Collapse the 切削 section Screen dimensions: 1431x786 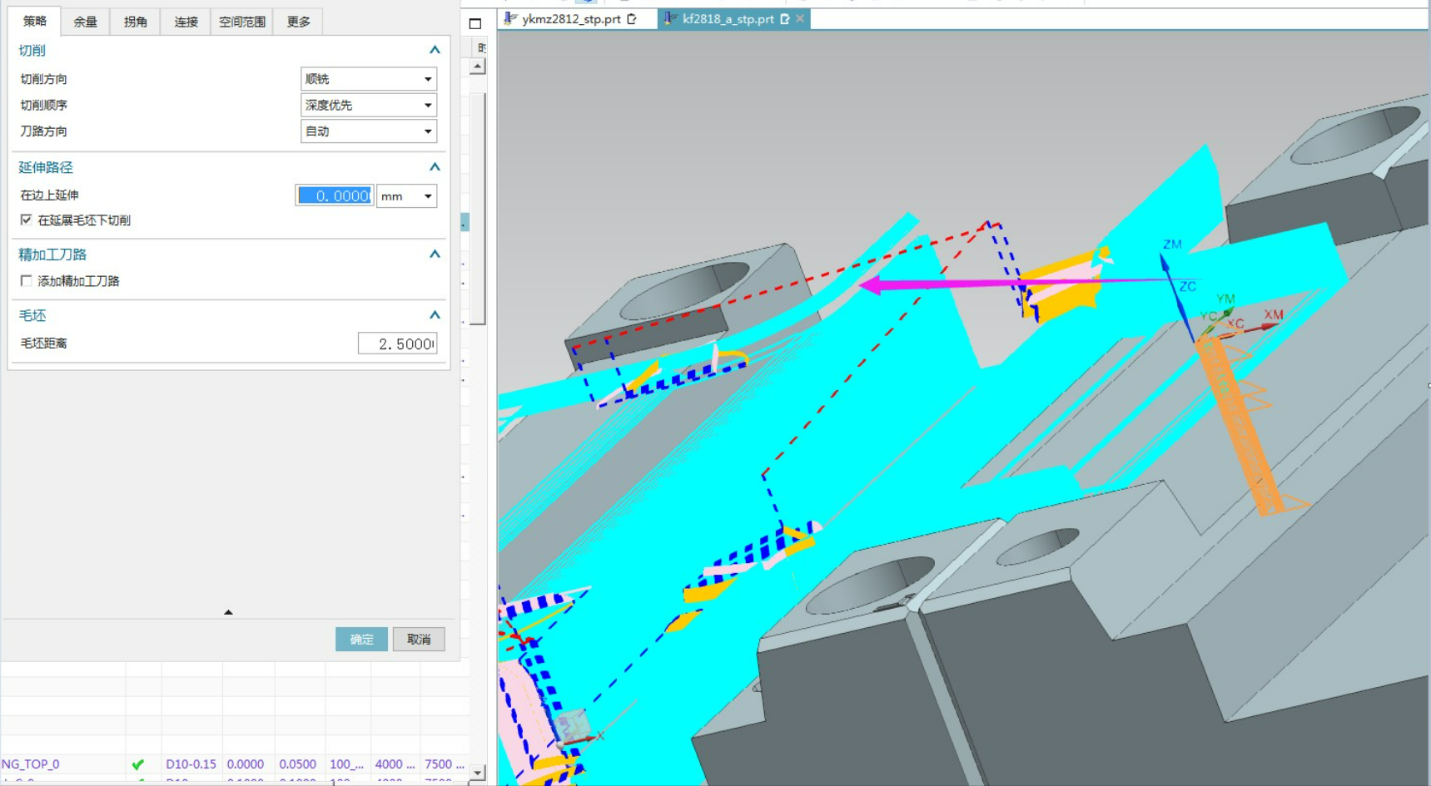point(435,50)
